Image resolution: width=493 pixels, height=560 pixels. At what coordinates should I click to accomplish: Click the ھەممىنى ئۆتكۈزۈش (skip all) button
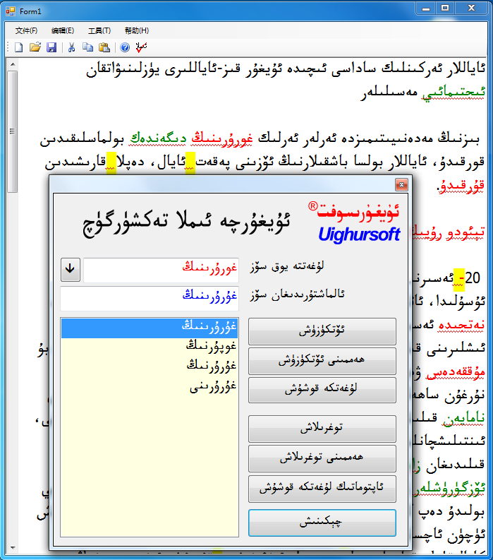(322, 361)
